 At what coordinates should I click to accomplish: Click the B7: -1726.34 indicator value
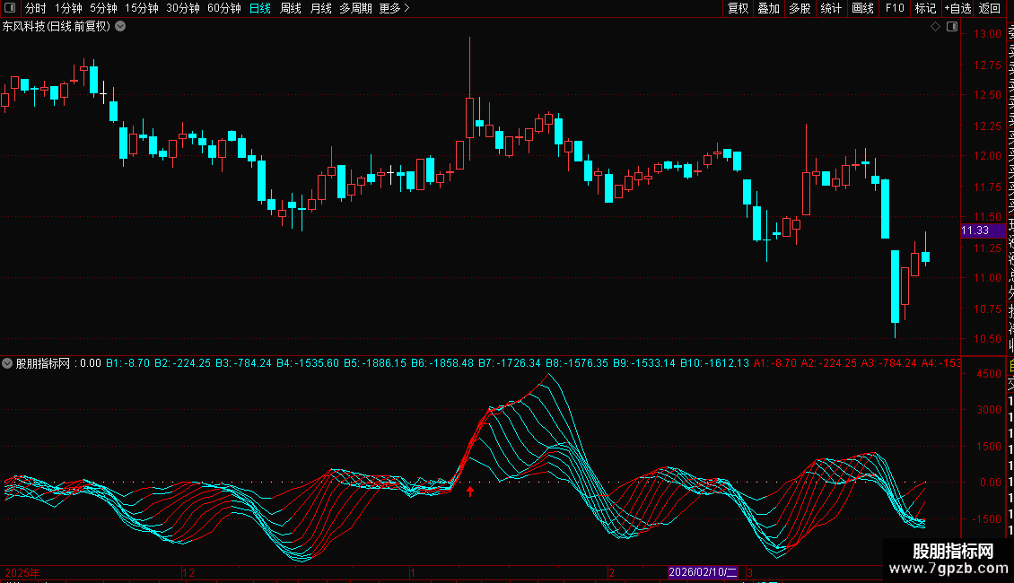click(x=510, y=363)
